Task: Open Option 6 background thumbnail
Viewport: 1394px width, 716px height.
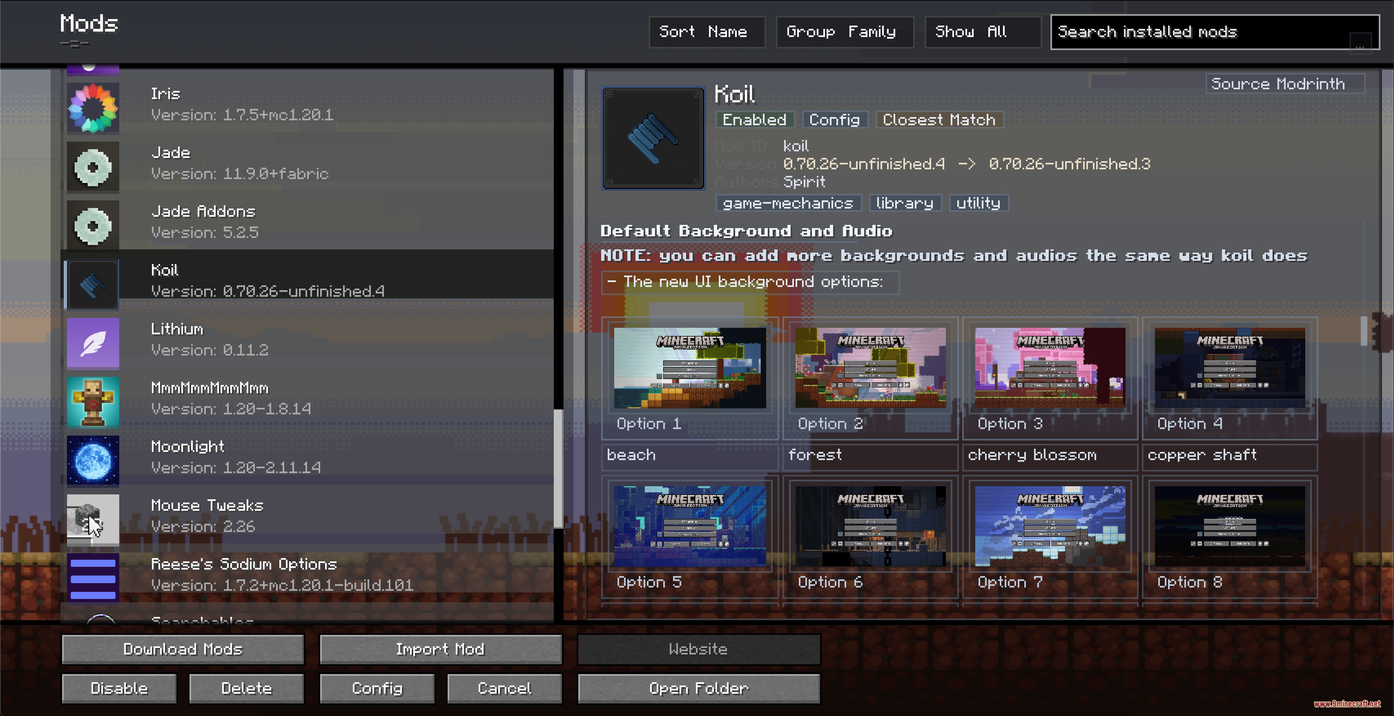Action: (870, 526)
